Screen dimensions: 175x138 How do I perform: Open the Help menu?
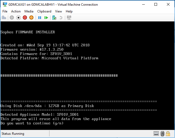point(69,11)
